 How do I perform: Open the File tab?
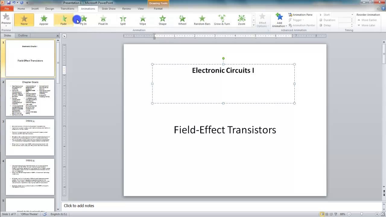click(x=7, y=9)
